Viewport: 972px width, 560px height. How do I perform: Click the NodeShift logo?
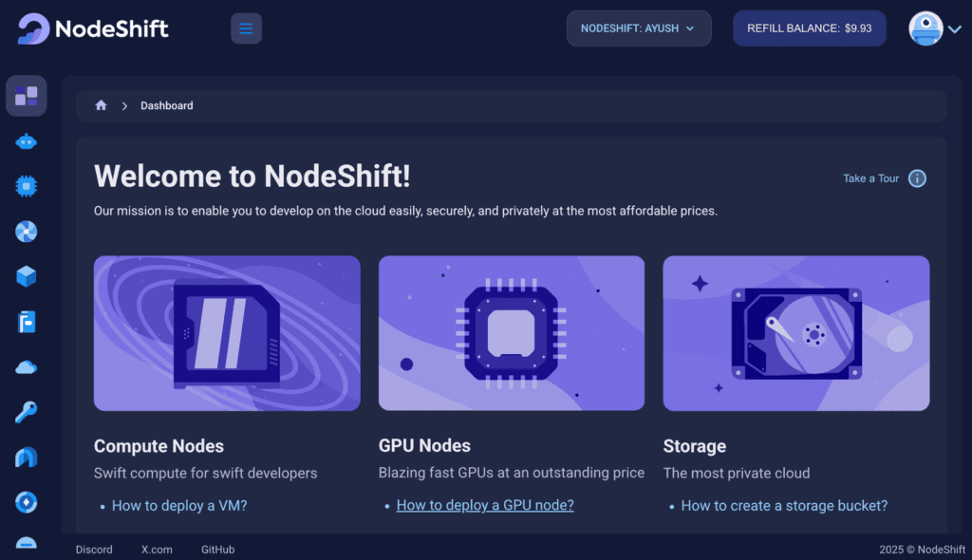coord(93,28)
